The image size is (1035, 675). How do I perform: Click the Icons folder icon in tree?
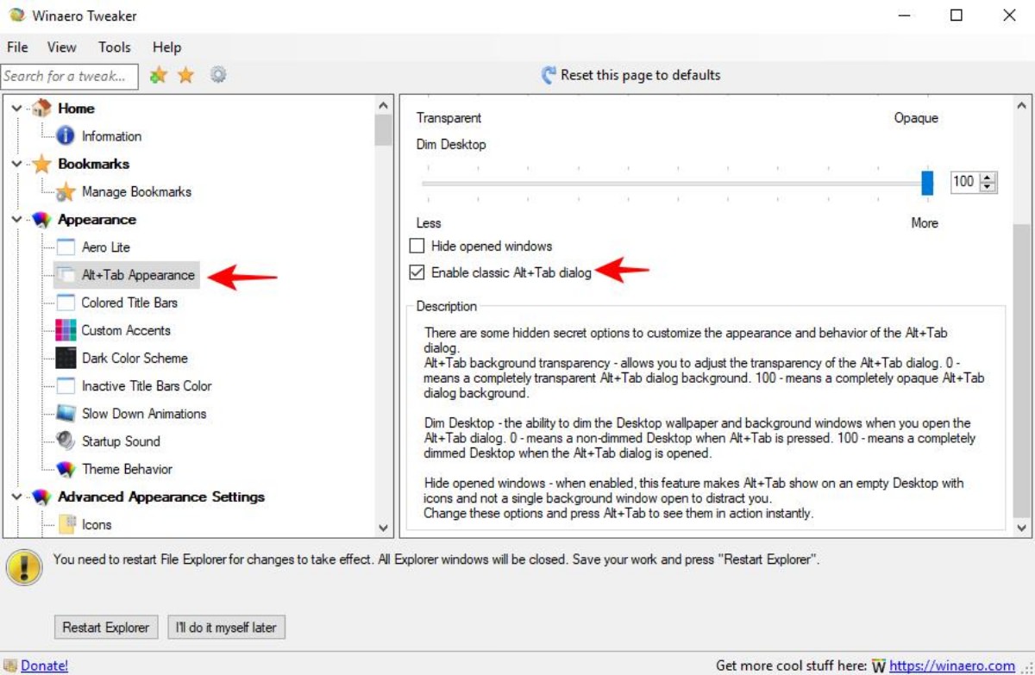pos(66,524)
